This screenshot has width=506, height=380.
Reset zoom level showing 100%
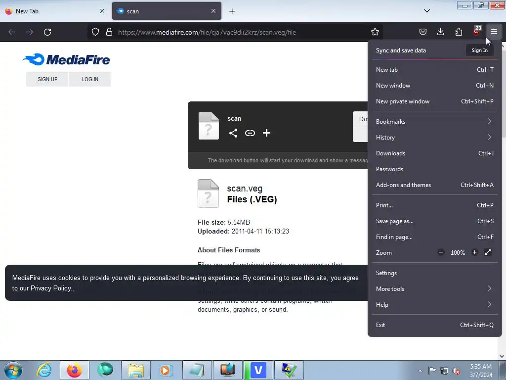(x=458, y=253)
